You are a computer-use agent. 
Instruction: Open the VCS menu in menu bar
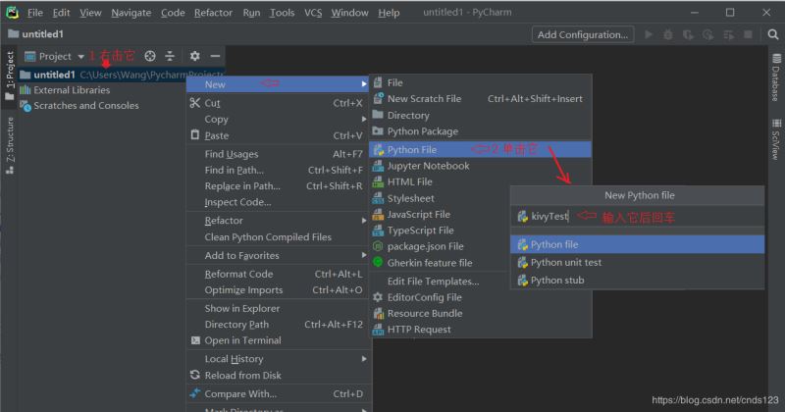(x=313, y=13)
